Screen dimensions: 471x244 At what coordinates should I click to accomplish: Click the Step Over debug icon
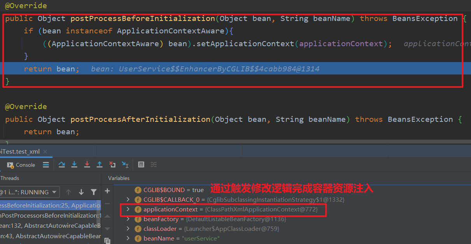[x=62, y=165]
